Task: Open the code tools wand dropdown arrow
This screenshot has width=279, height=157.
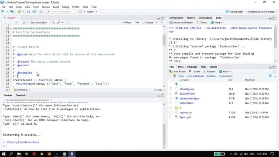Action: point(62,23)
